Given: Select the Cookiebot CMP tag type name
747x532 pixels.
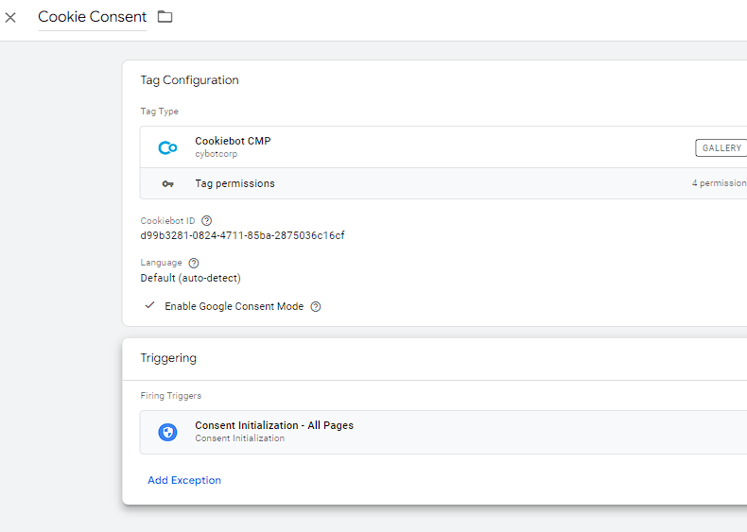Looking at the screenshot, I should click(233, 141).
